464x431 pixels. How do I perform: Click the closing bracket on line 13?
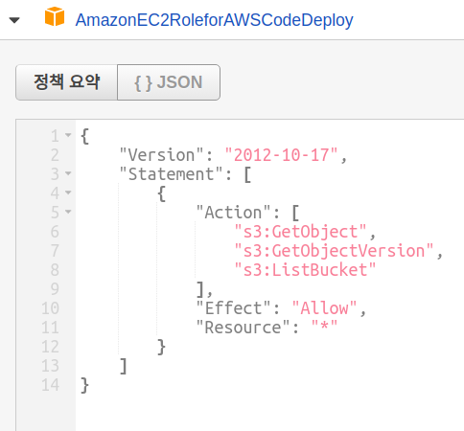[123, 366]
